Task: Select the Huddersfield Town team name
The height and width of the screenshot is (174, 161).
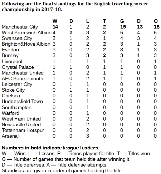Action: (x=22, y=101)
